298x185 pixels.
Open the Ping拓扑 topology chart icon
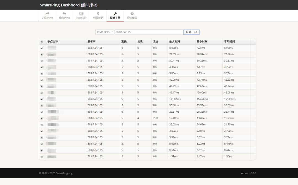pos(81,14)
